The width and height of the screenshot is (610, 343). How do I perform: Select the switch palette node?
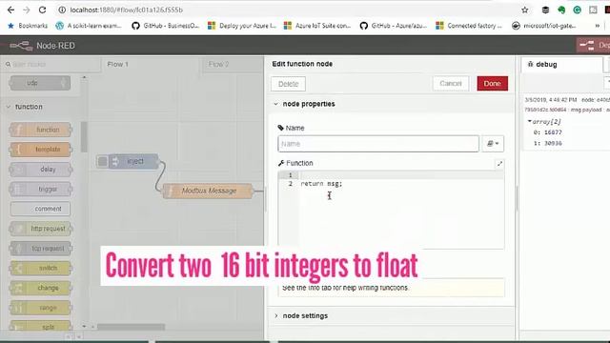[41, 269]
